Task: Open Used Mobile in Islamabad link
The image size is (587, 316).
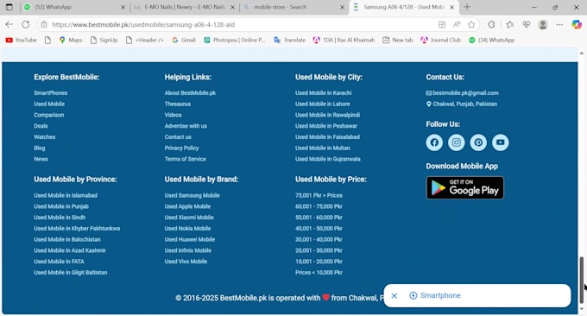Action: coord(66,195)
